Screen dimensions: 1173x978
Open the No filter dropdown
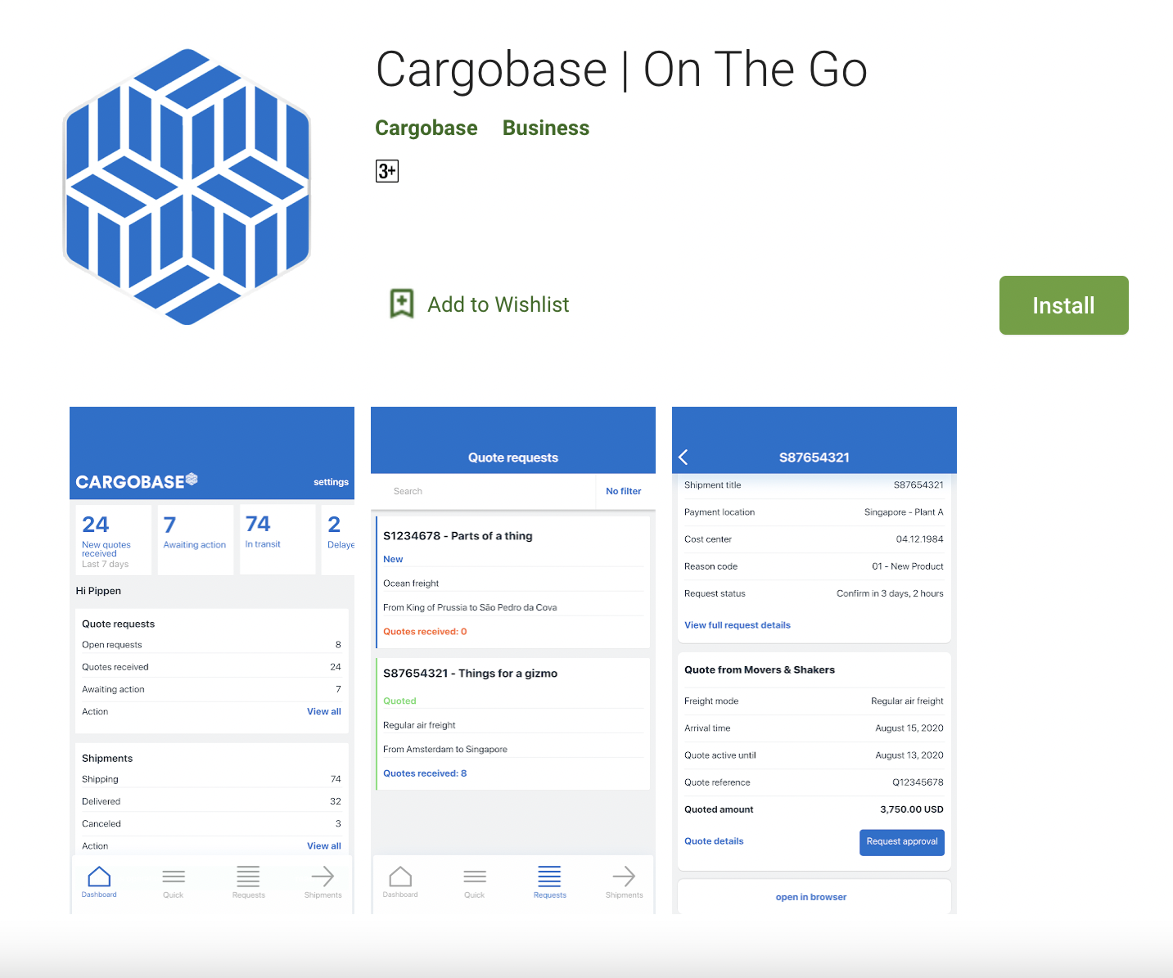click(623, 491)
